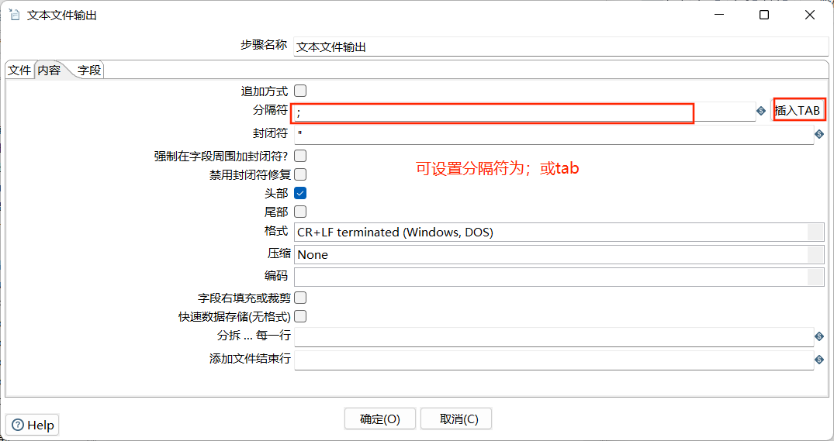
Task: Click the 插入TAB button
Action: click(798, 111)
